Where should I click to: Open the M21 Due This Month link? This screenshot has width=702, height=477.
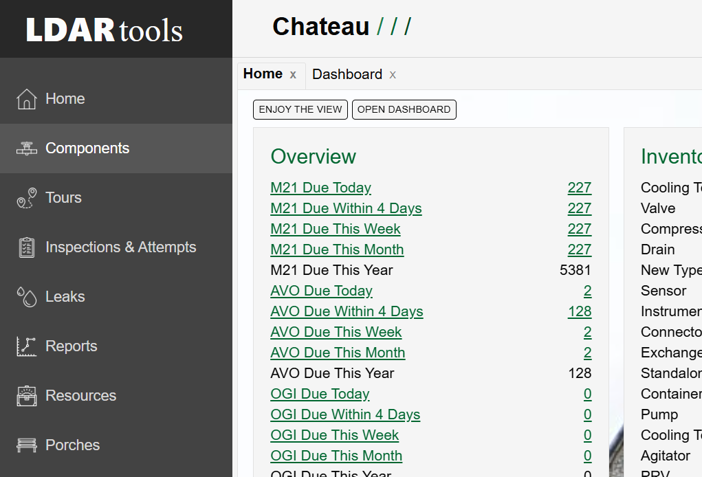[x=337, y=249]
